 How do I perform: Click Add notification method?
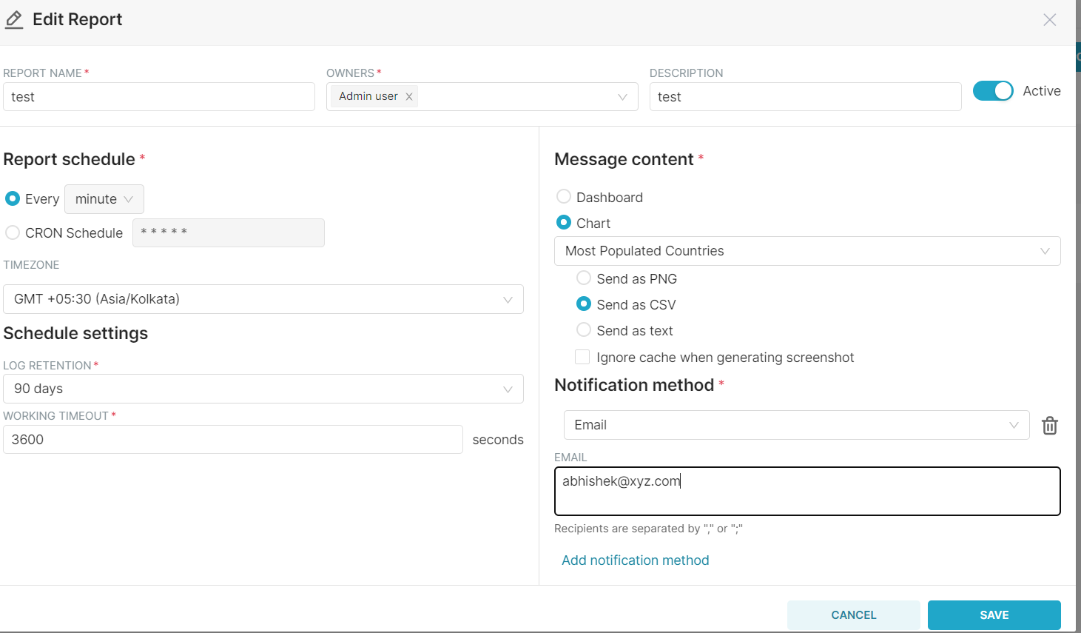635,560
